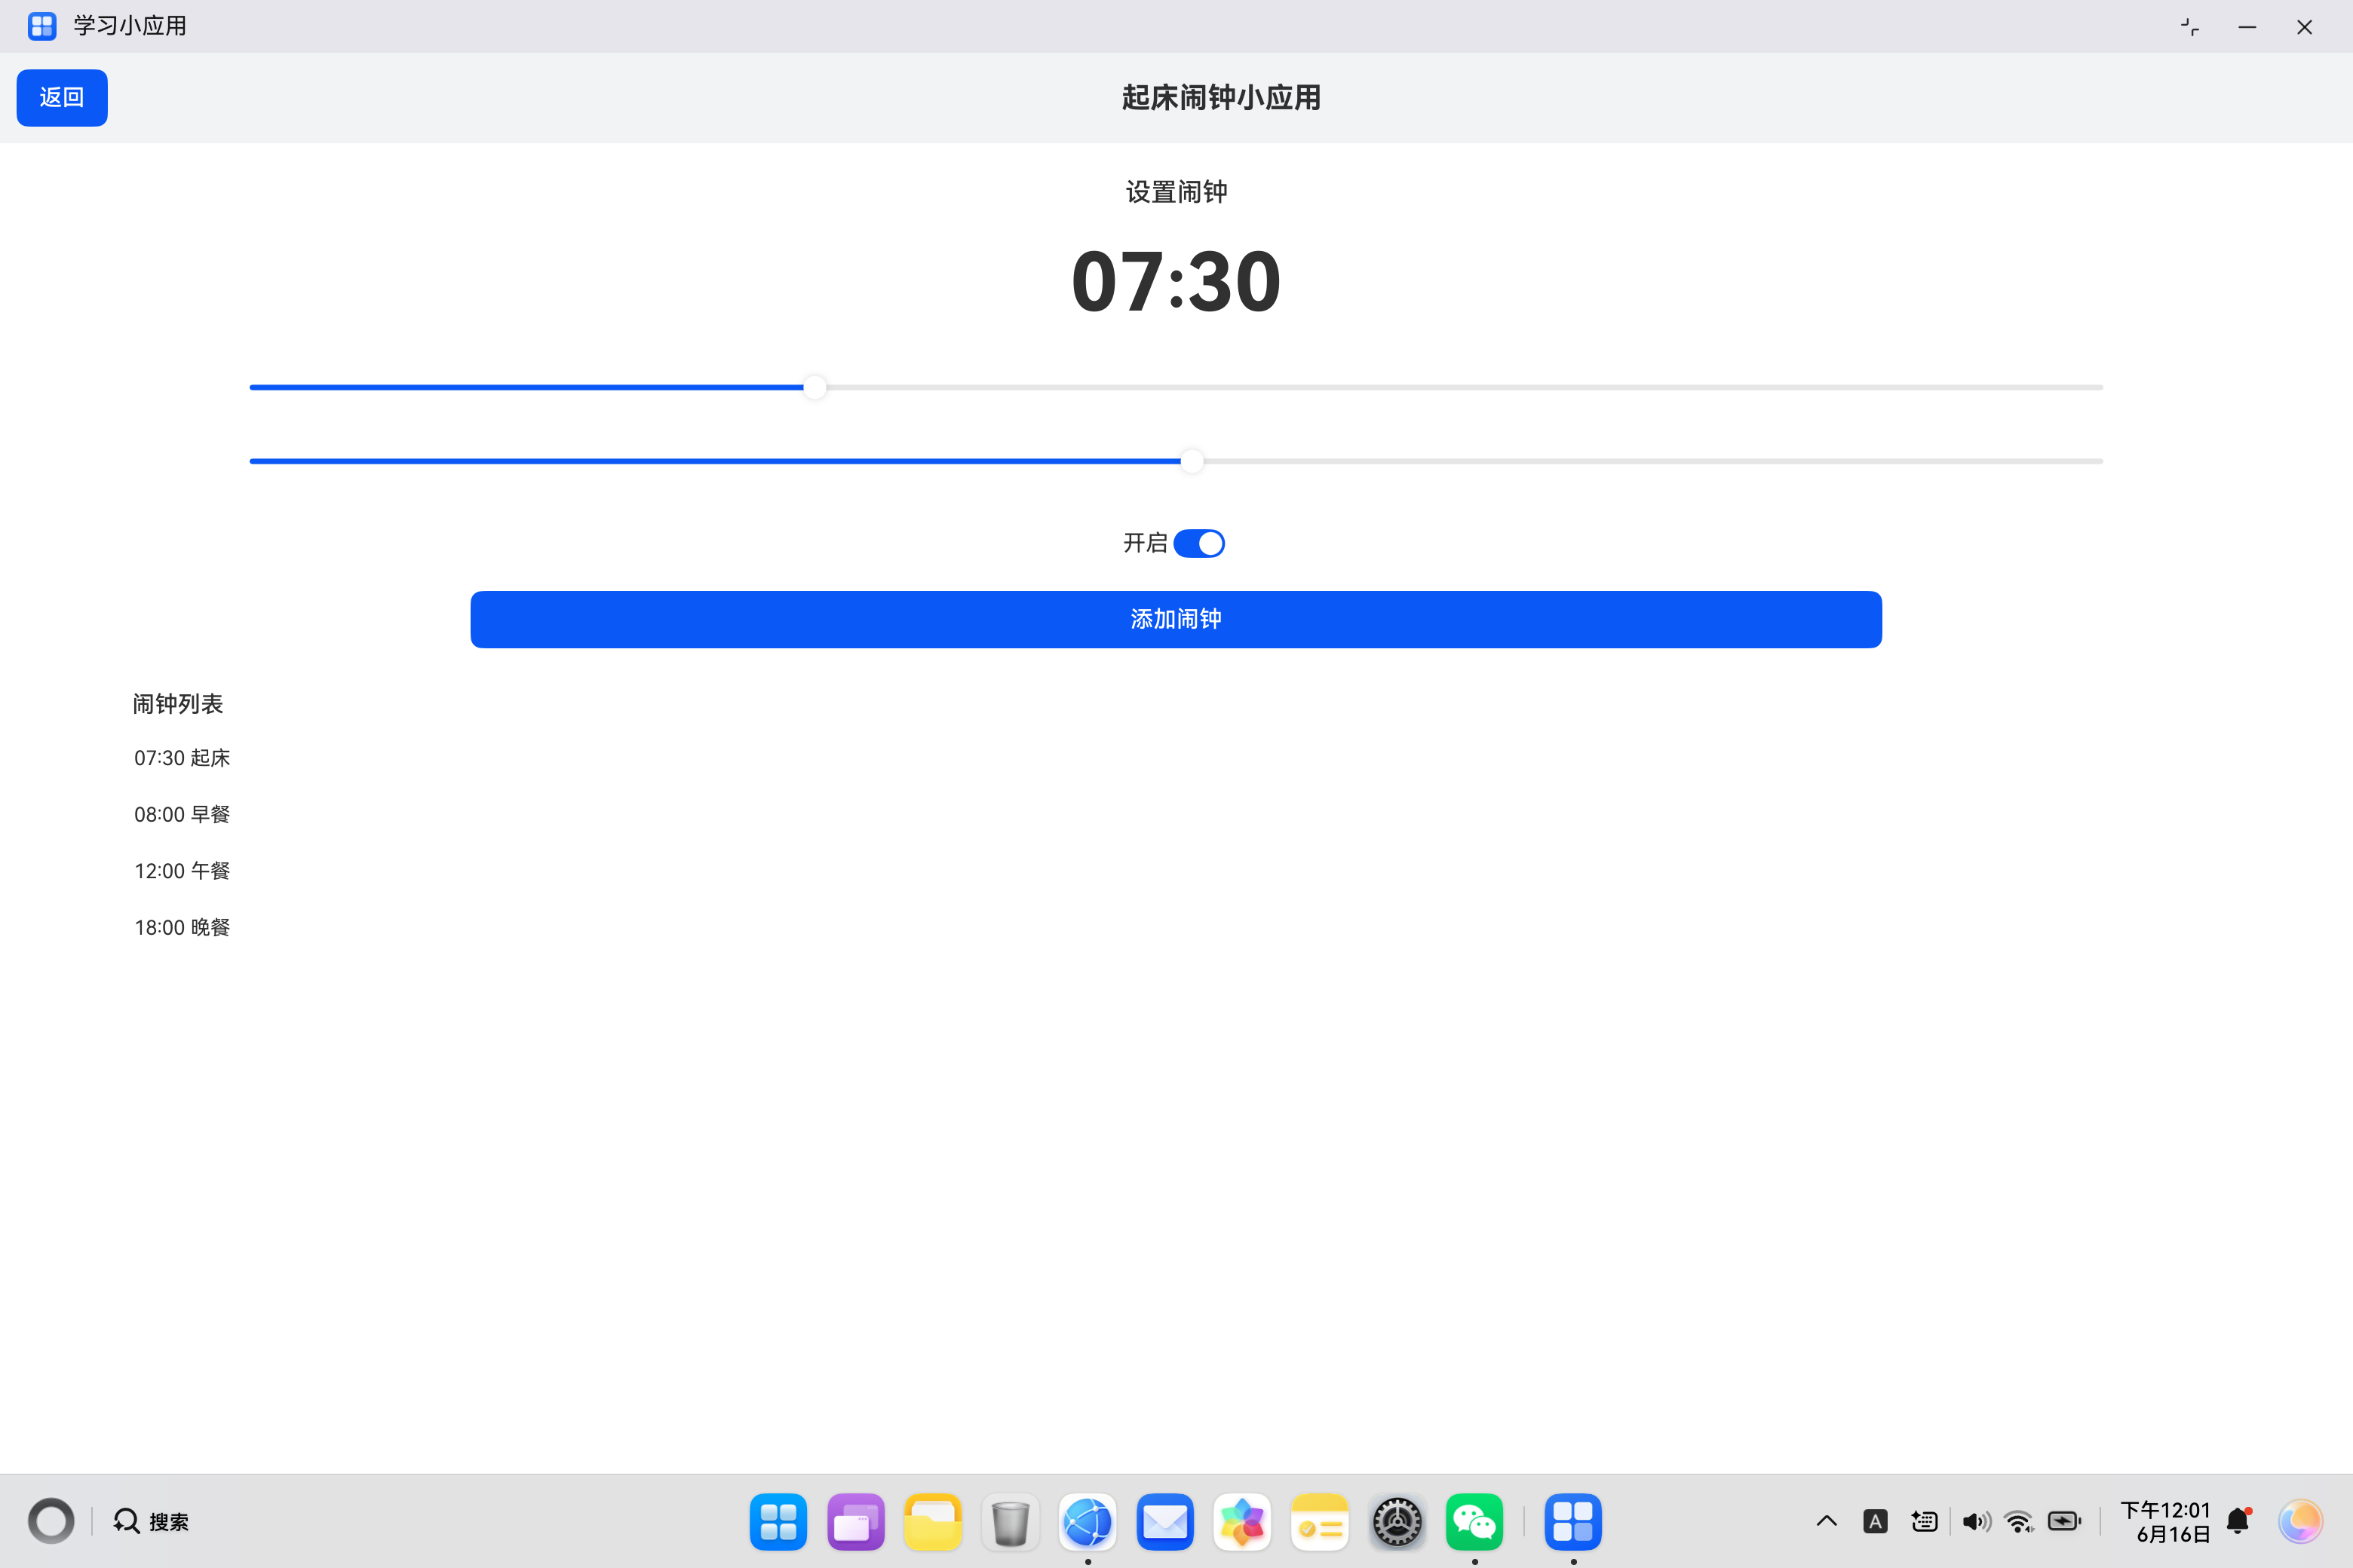Open the trash bin icon in dock
Image resolution: width=2353 pixels, height=1568 pixels.
(1011, 1521)
